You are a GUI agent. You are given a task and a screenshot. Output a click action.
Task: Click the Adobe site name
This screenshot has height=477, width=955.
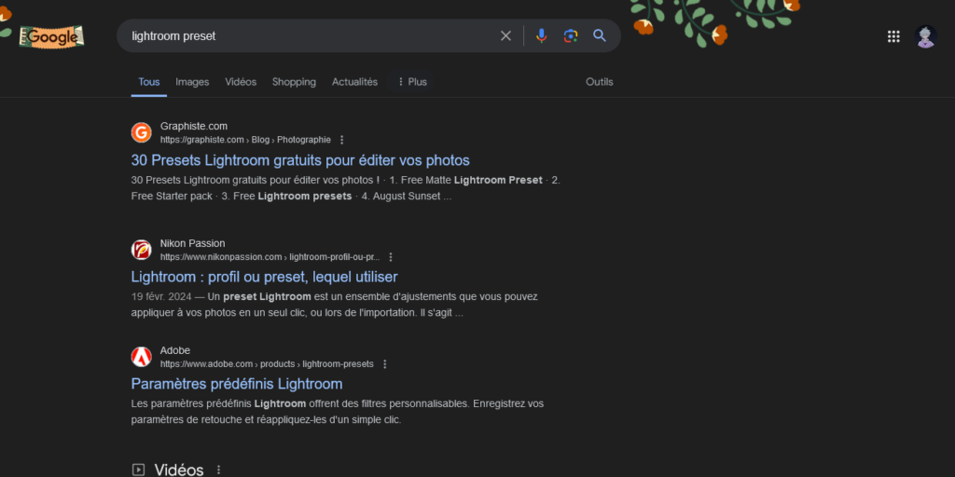[174, 350]
